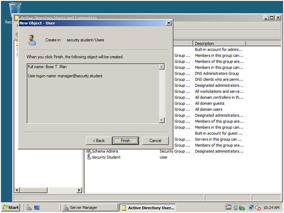Screen dimensions: 284x213
Task: Click Built-in account for guest description
Action: tap(218, 133)
